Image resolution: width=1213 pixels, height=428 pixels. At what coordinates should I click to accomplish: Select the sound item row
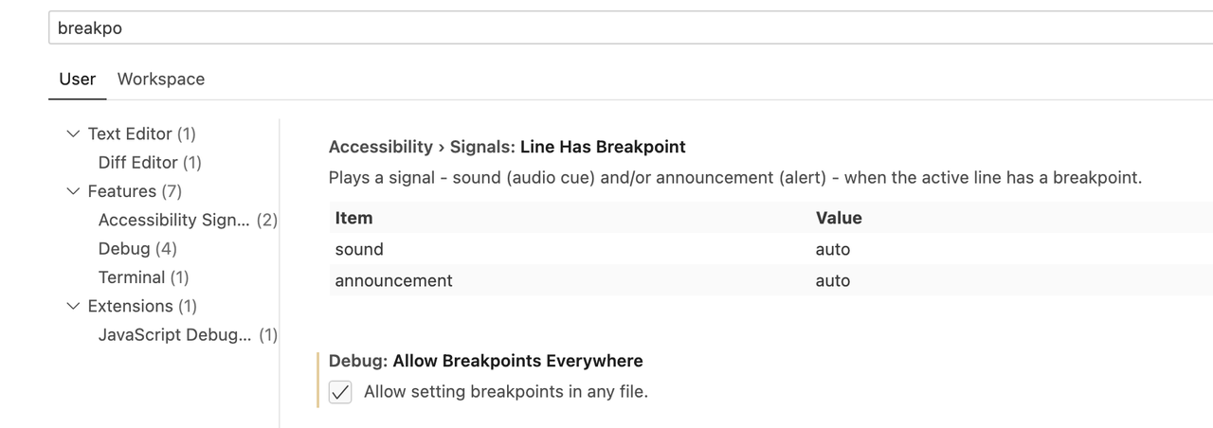[x=359, y=250]
